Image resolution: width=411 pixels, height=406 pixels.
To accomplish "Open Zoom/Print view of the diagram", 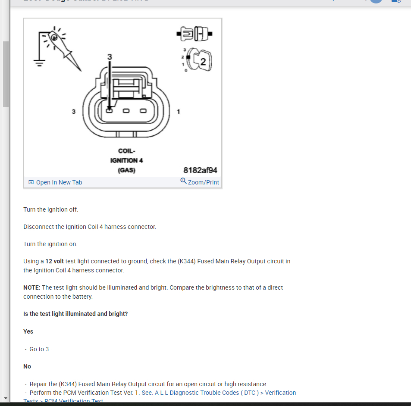I will (x=200, y=181).
